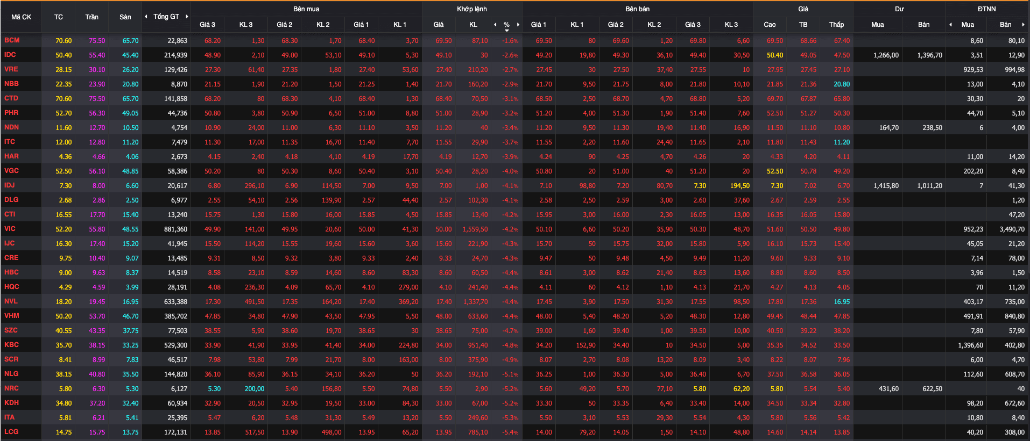The image size is (1030, 441).
Task: Open the BCM stock symbol
Action: [x=12, y=40]
